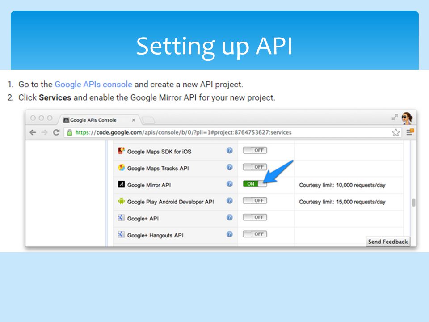This screenshot has height=322, width=429.
Task: Click the Google Maps SDK for iOS icon
Action: (x=121, y=151)
